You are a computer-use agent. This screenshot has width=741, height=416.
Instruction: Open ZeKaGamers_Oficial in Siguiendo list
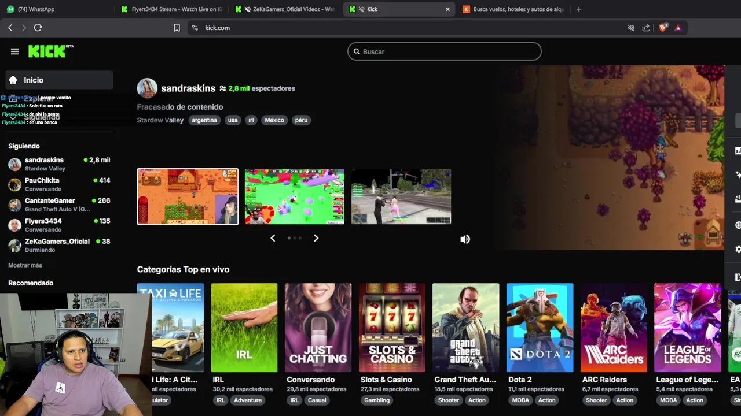coord(59,245)
